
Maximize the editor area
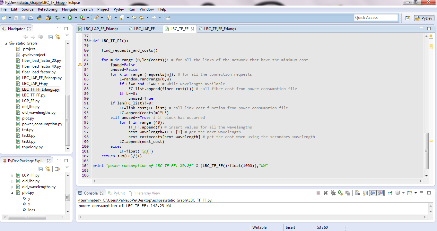click(x=429, y=29)
